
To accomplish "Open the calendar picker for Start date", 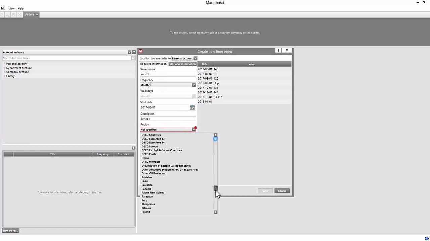I will (x=192, y=107).
